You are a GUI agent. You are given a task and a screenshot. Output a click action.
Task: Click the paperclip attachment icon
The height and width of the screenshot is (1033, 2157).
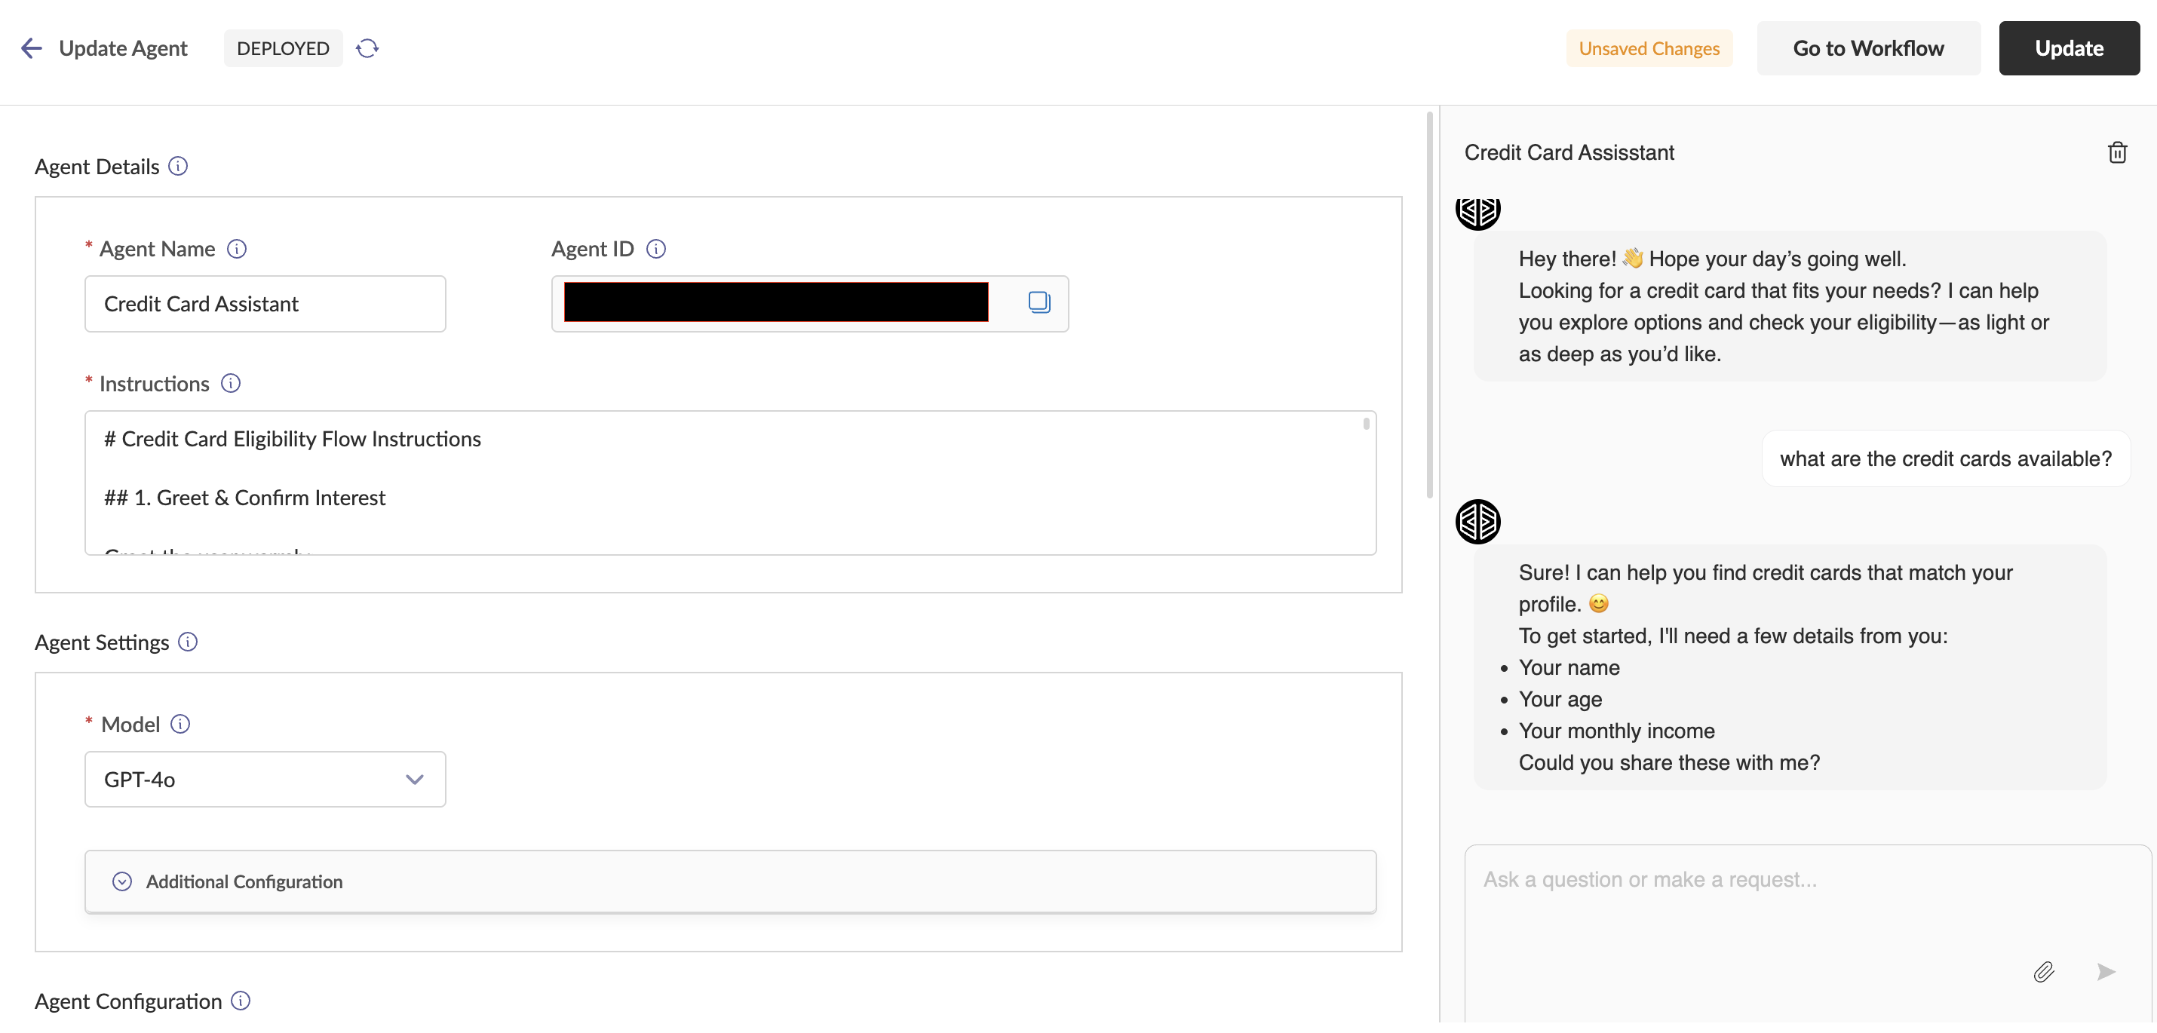tap(2043, 971)
